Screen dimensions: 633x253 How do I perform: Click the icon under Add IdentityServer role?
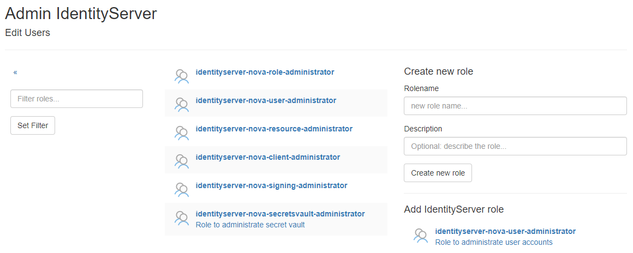[x=421, y=235]
